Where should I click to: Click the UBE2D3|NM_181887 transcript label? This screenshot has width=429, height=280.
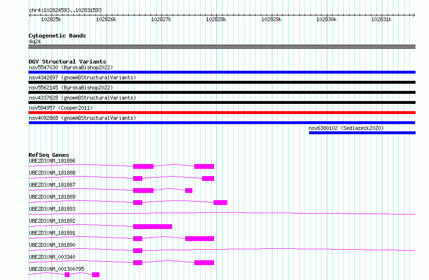click(x=52, y=185)
